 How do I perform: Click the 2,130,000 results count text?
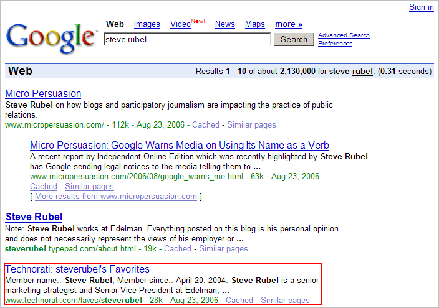297,72
